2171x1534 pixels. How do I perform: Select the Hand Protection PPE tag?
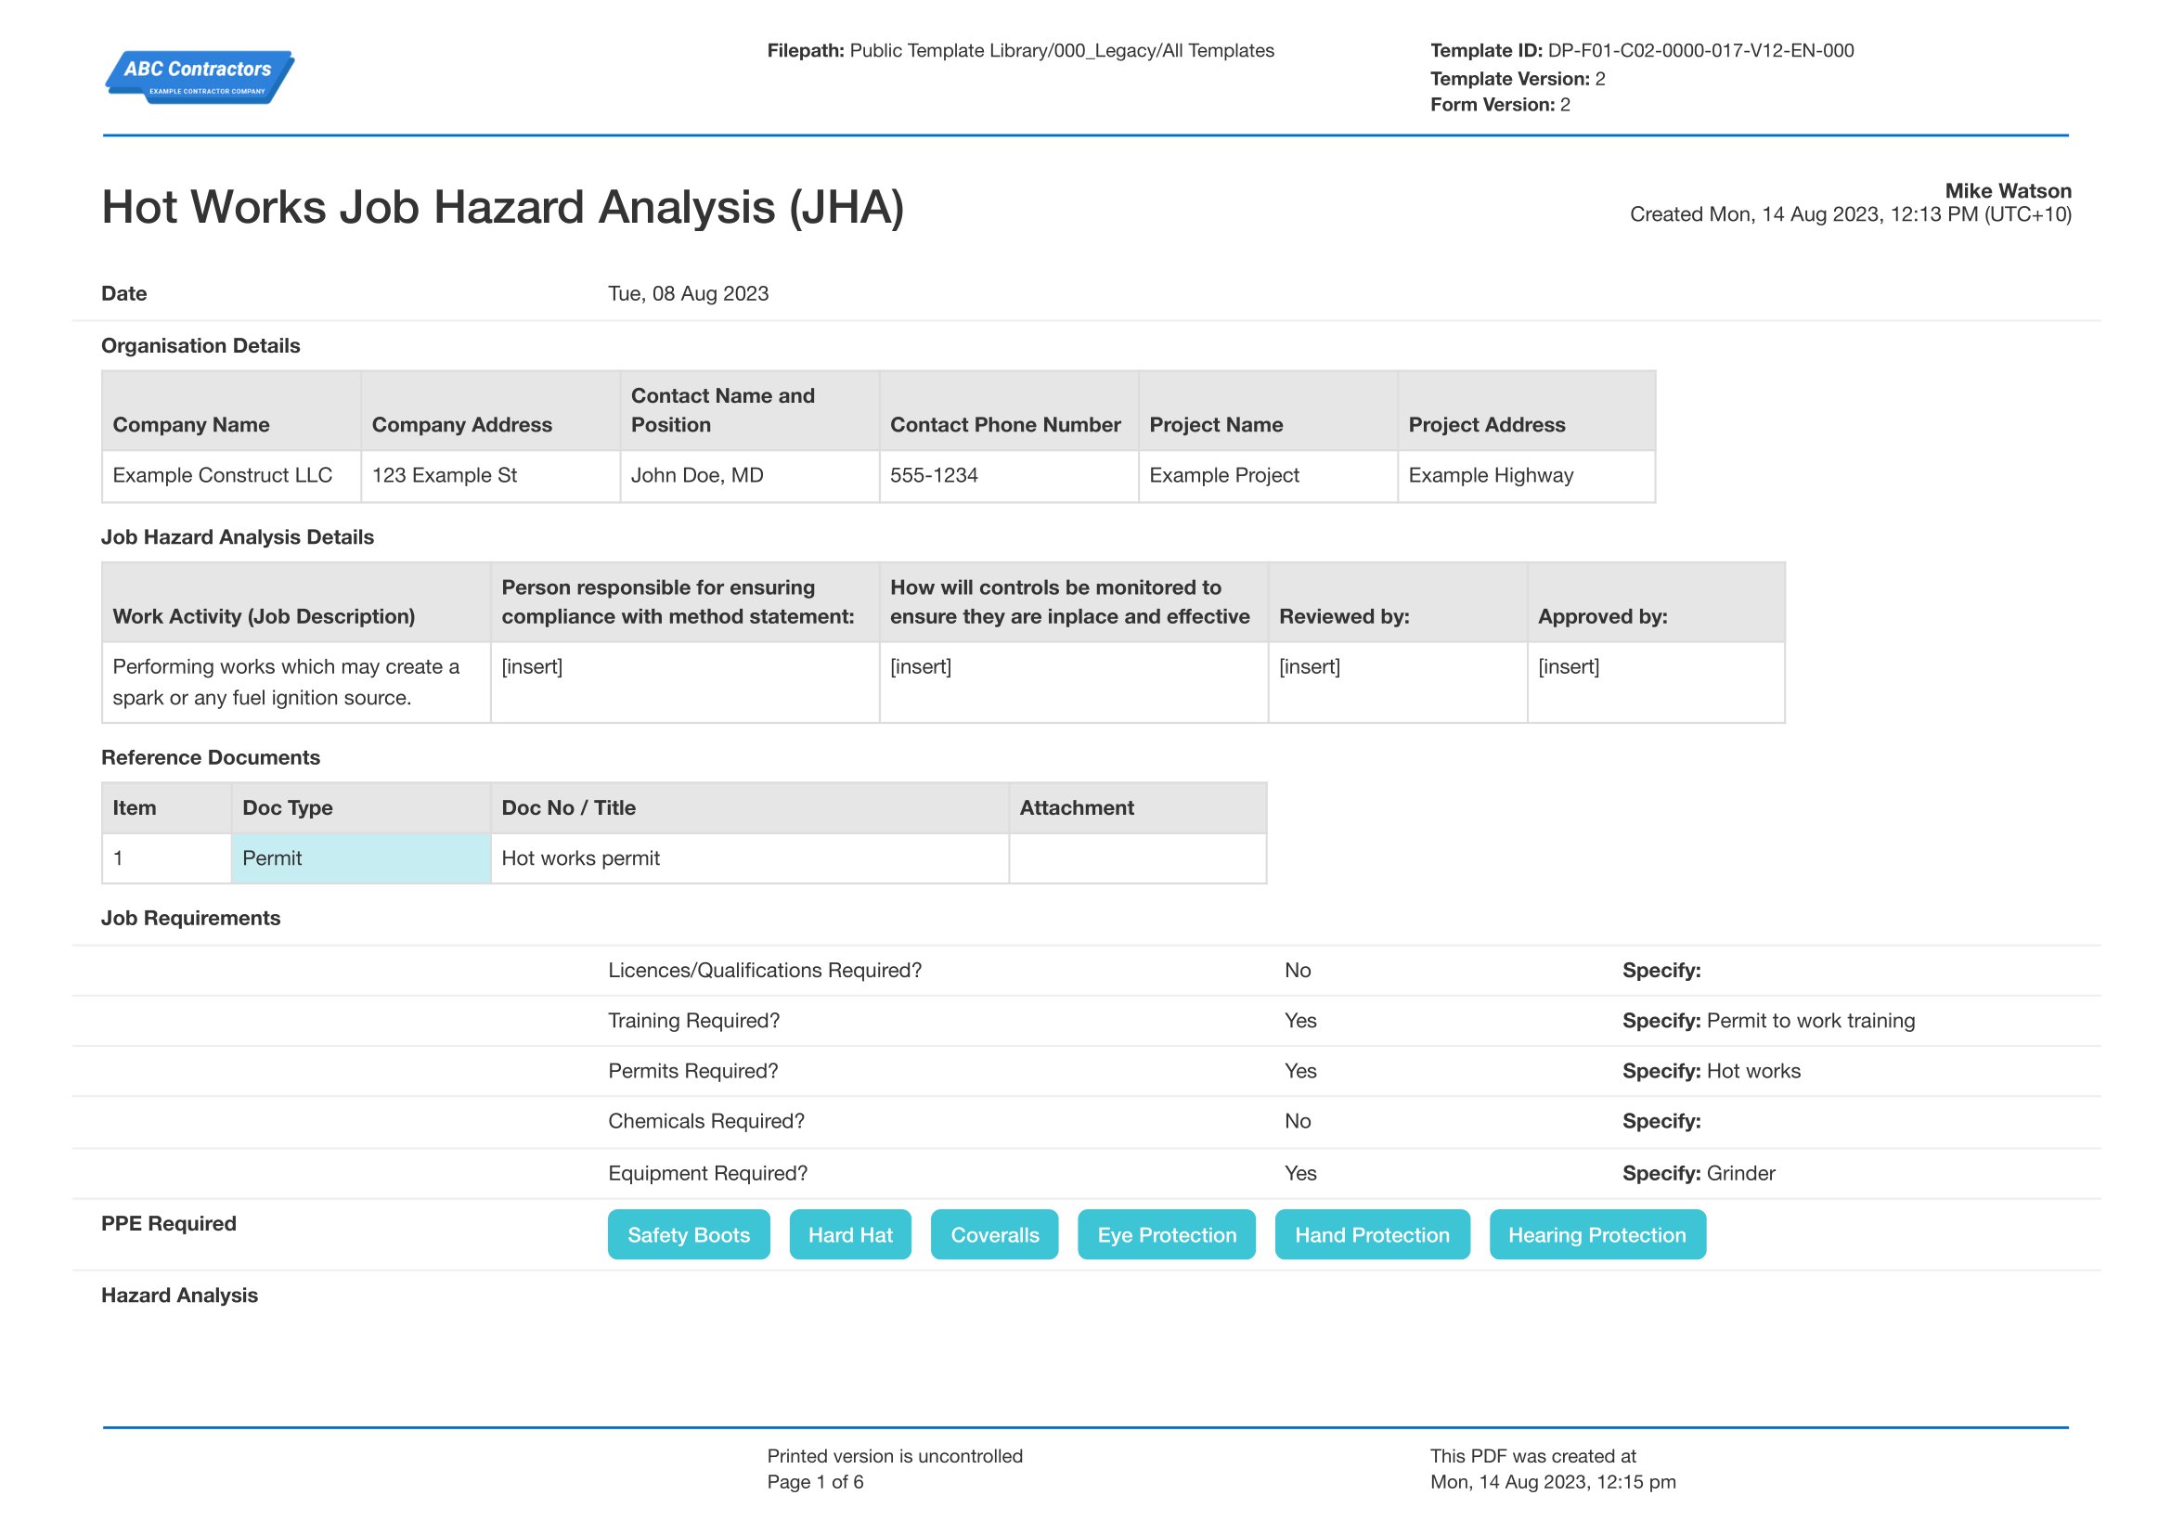point(1372,1234)
